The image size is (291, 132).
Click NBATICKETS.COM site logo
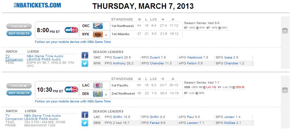37,5
